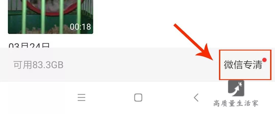275x114 pixels.
Task: Tap the system navigation back button
Action: 196,98
